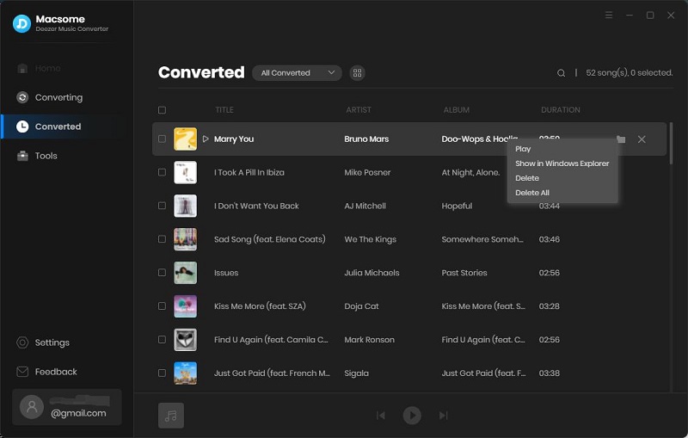Sort by the ARTIST column header
Viewport: 688px width, 438px height.
359,110
